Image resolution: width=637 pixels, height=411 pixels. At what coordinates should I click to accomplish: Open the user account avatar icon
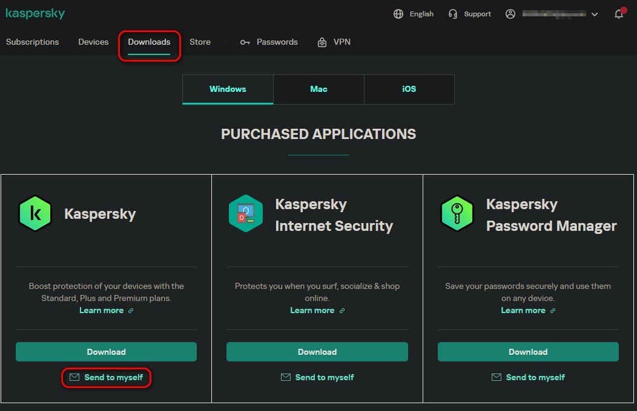510,14
